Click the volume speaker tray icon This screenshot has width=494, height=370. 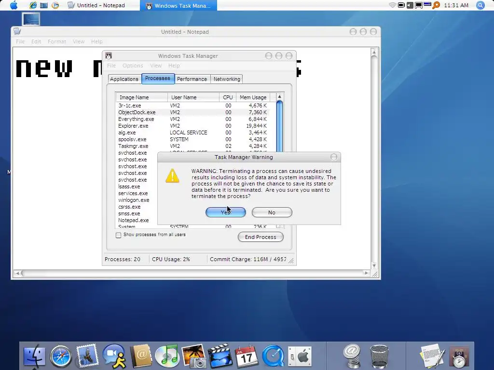tap(410, 5)
